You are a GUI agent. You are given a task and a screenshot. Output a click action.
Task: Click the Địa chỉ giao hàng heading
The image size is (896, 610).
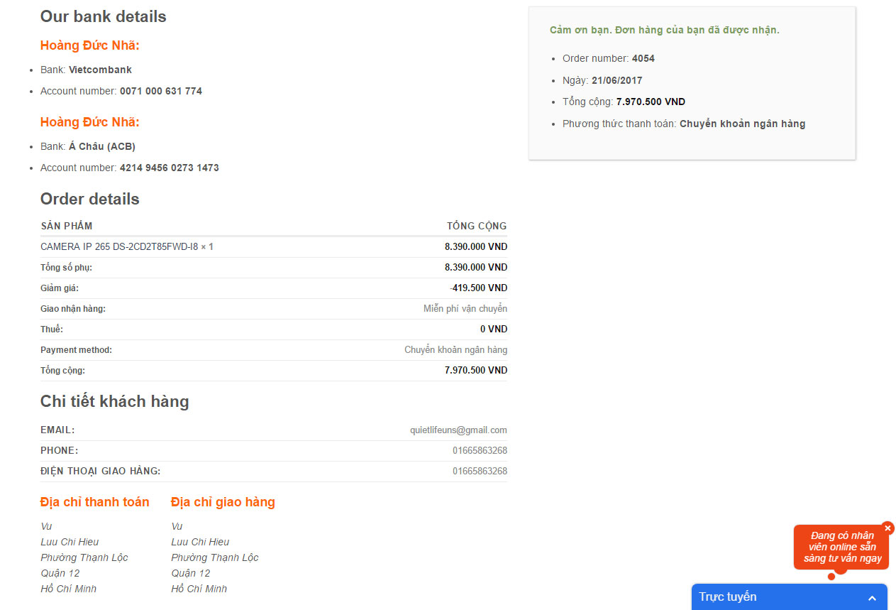click(x=223, y=503)
